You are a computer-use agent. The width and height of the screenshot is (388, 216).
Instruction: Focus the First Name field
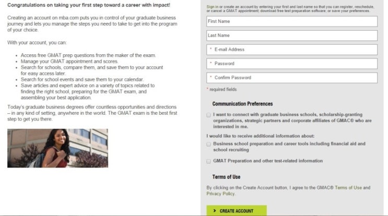coord(291,21)
